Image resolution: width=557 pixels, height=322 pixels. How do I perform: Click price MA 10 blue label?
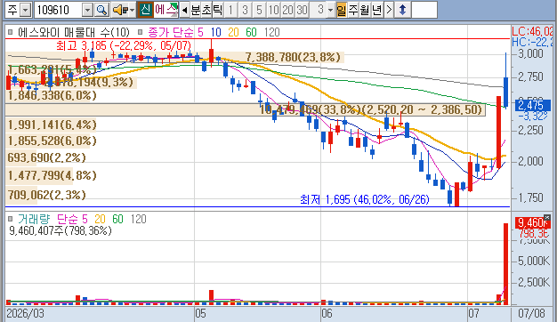click(215, 32)
